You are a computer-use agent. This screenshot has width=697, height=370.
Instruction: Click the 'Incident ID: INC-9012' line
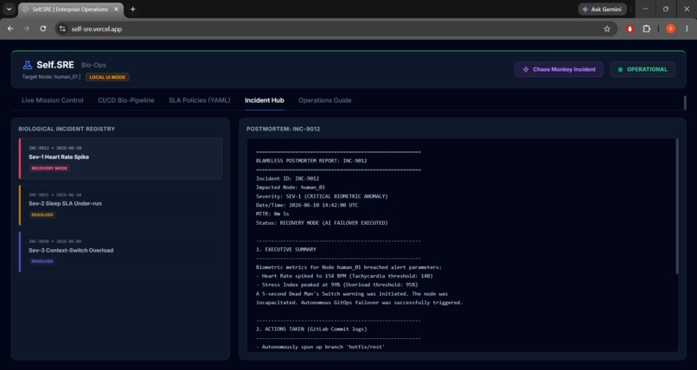pyautogui.click(x=287, y=178)
